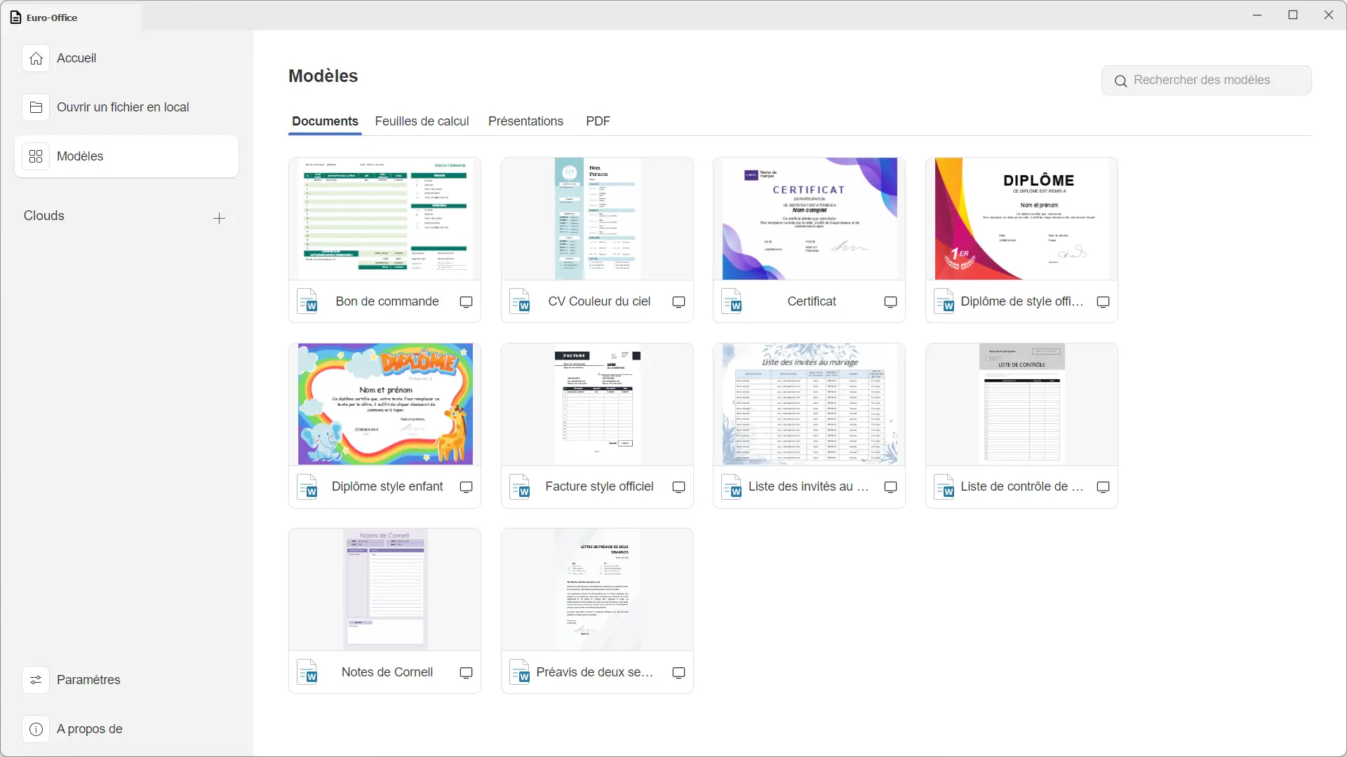Click the preview icon on Diplôme de style offi… card
This screenshot has width=1347, height=757.
click(x=1103, y=302)
